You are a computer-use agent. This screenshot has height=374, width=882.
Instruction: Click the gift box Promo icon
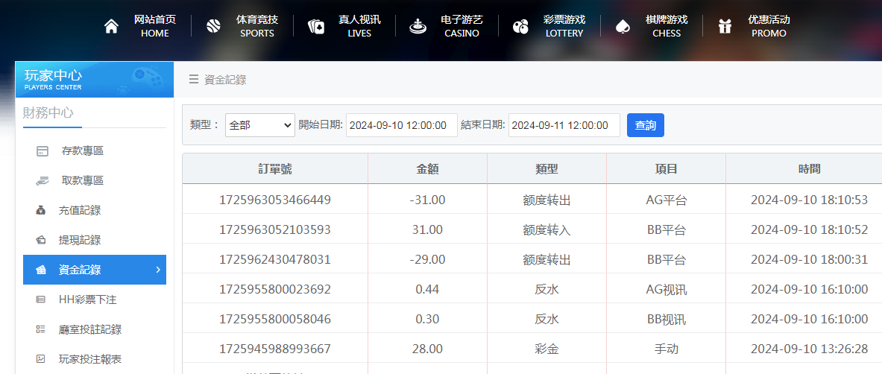725,27
